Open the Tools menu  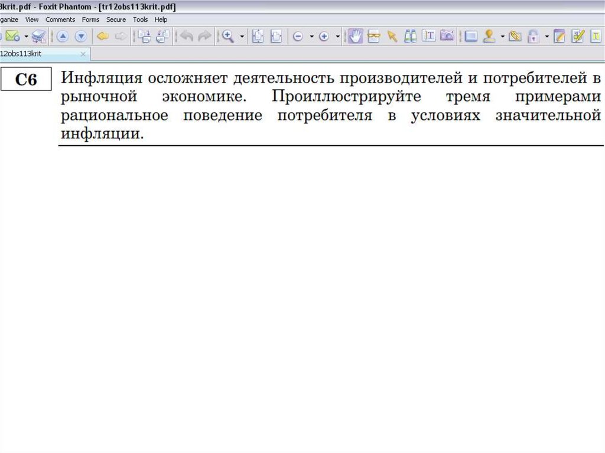140,19
